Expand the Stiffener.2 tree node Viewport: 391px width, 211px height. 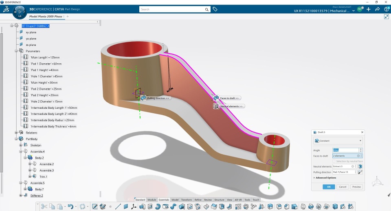point(21,196)
